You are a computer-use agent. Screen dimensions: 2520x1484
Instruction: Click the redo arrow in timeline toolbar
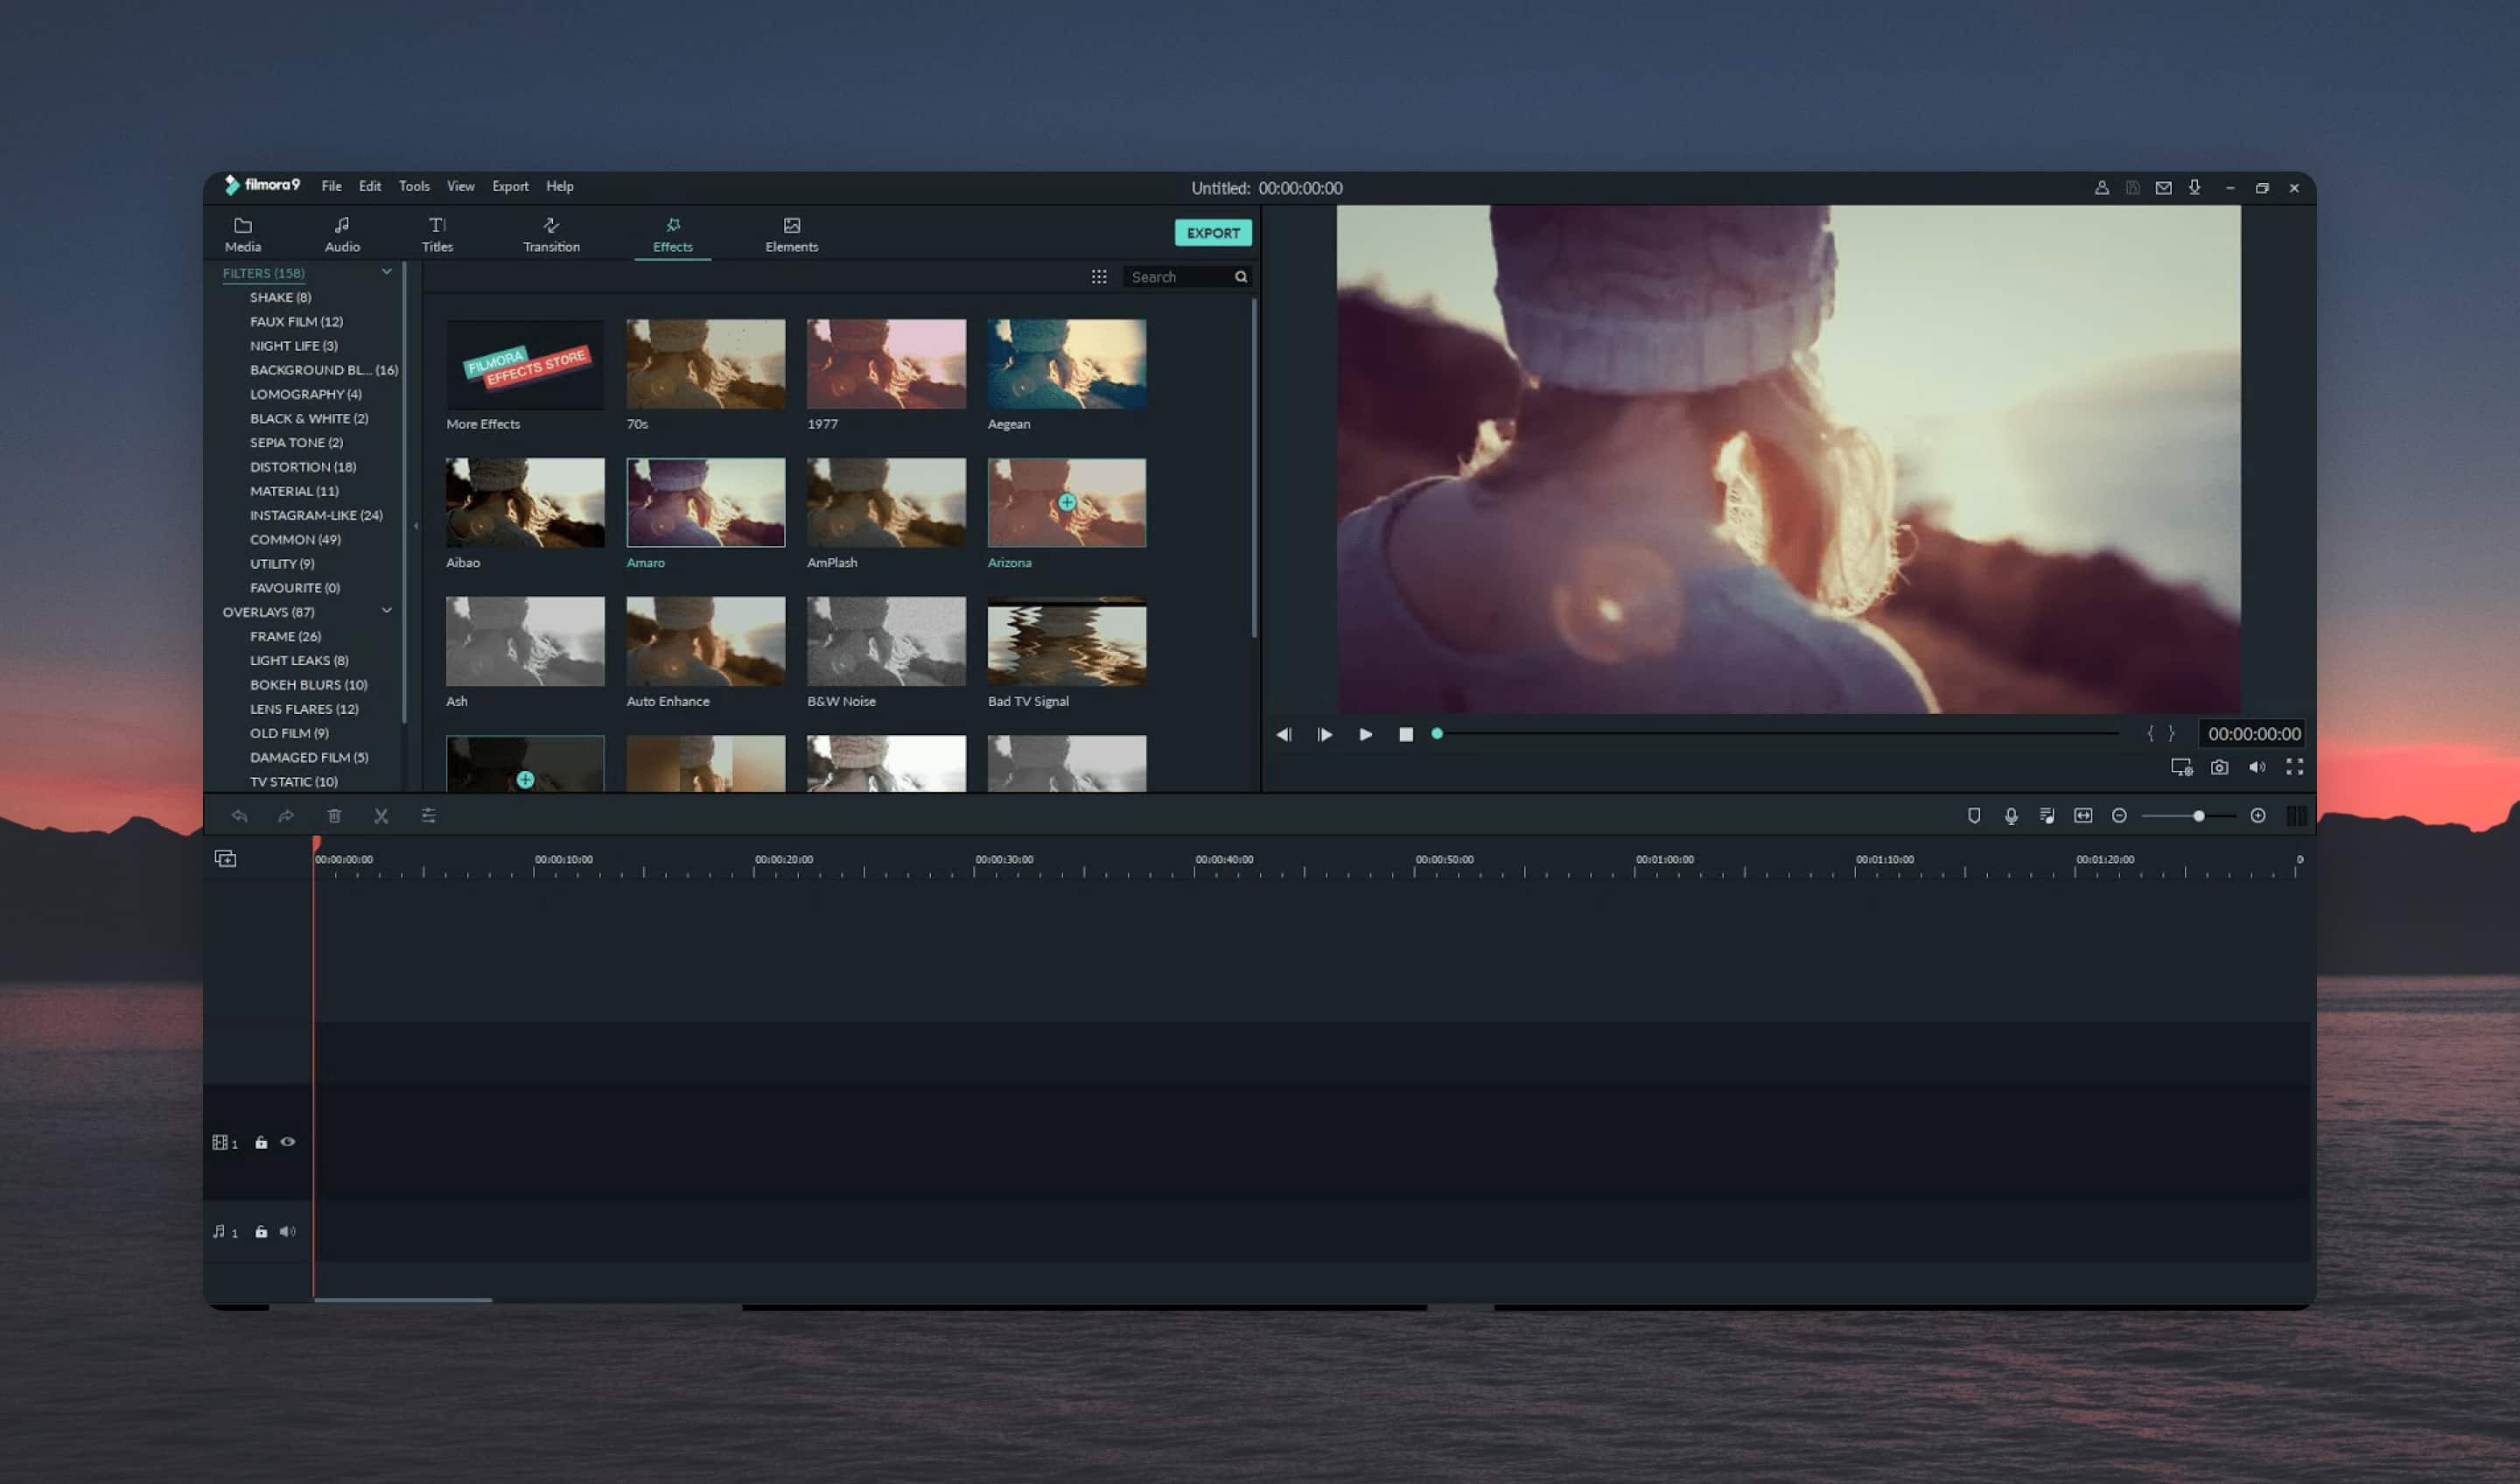click(x=286, y=816)
